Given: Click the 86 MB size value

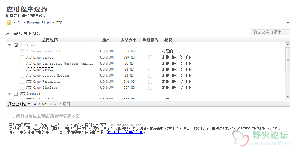Looking at the screenshot, I should pos(129,63).
